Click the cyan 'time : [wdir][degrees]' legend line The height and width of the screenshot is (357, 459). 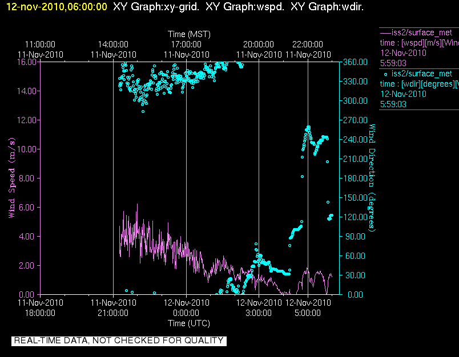point(419,84)
